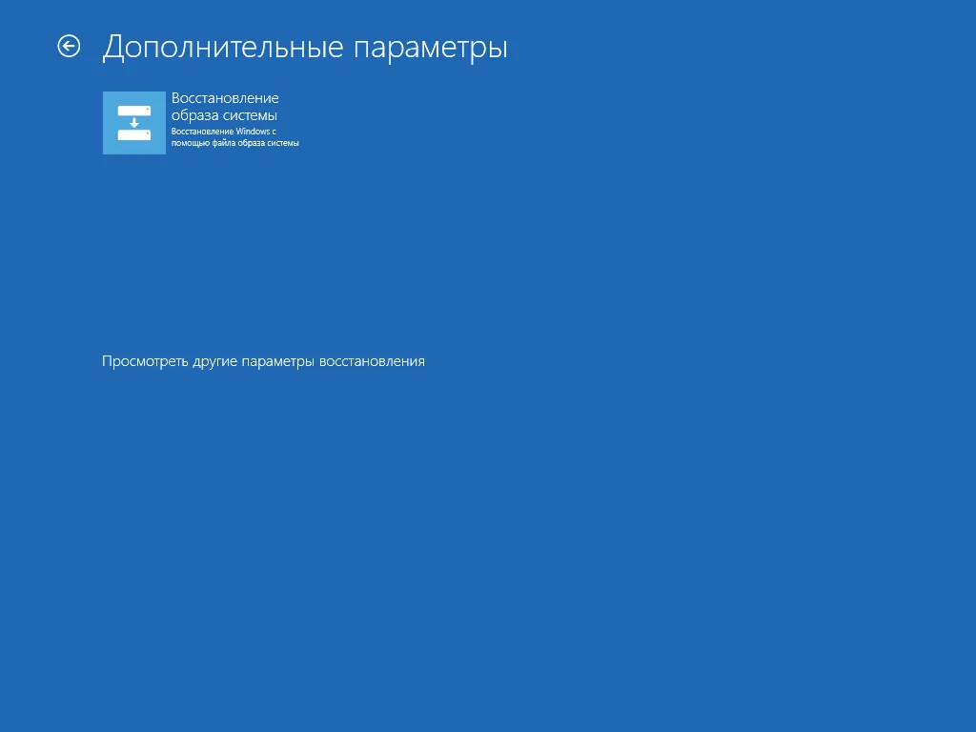Return to previous screen via back button

coord(69,47)
